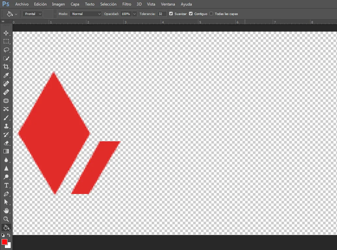The width and height of the screenshot is (337, 250).
Task: Select the Eraser tool
Action: (x=6, y=143)
